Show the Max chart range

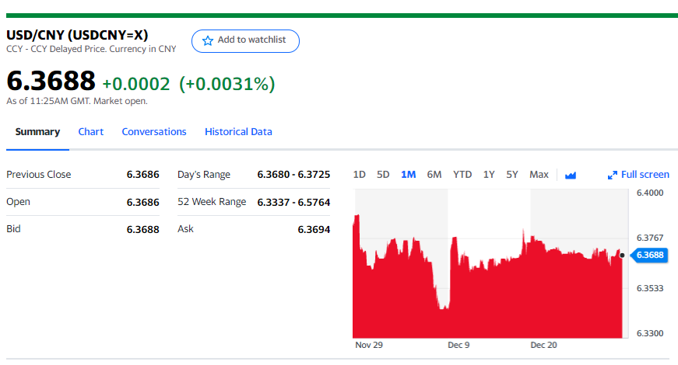[x=539, y=175]
